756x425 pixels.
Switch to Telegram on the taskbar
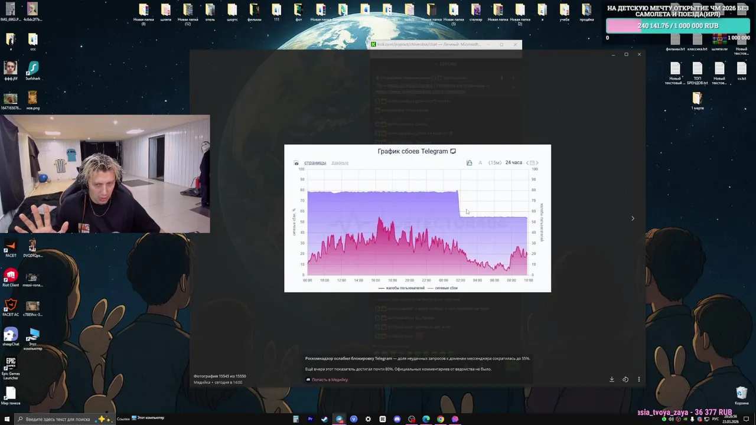click(339, 419)
